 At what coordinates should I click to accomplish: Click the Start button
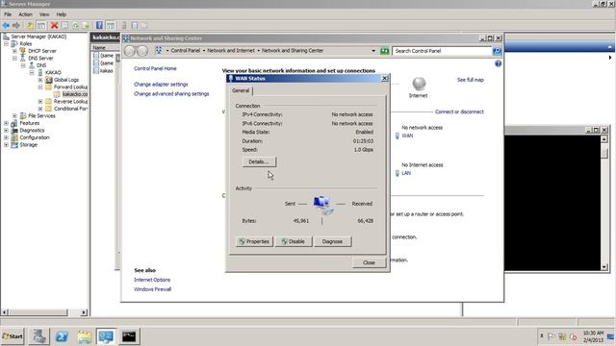(13, 336)
